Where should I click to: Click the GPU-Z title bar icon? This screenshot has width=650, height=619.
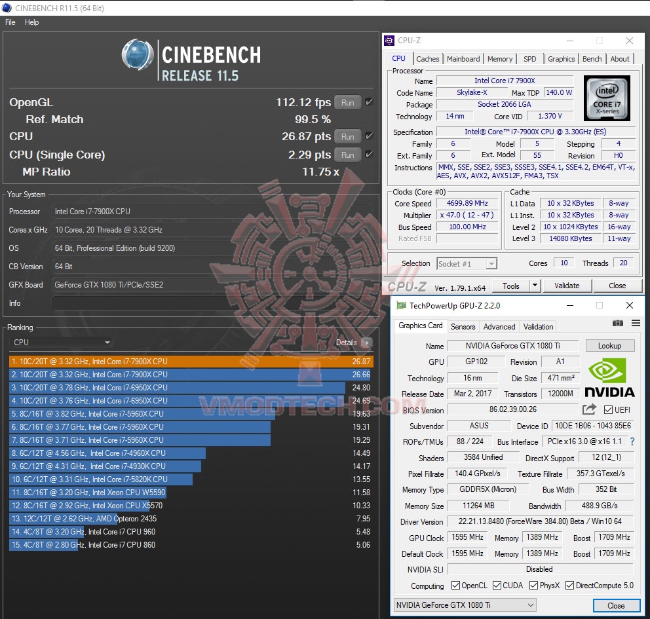click(x=401, y=305)
